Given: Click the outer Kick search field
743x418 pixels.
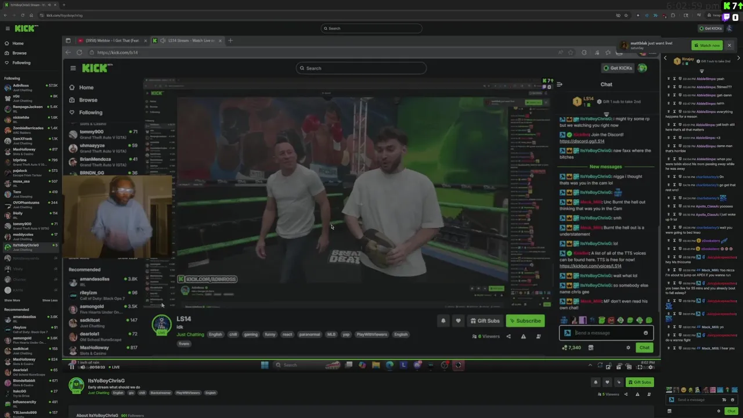Looking at the screenshot, I should click(371, 28).
